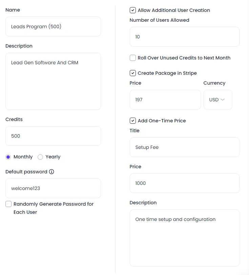Toggle Create Package in Stripe checkbox
This screenshot has height=275, width=249.
(133, 73)
